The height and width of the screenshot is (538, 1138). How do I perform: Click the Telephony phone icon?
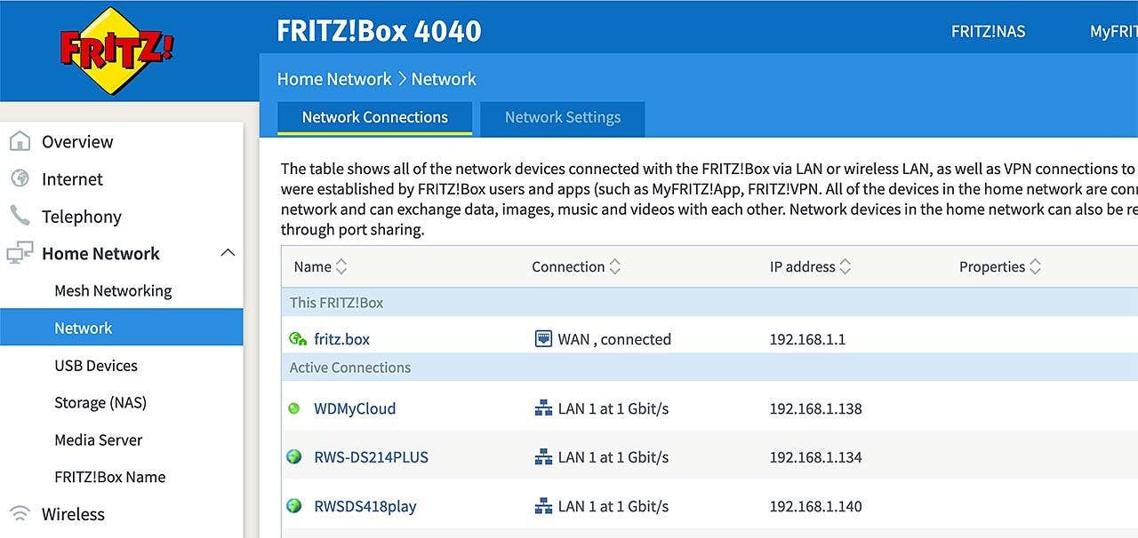click(x=20, y=216)
